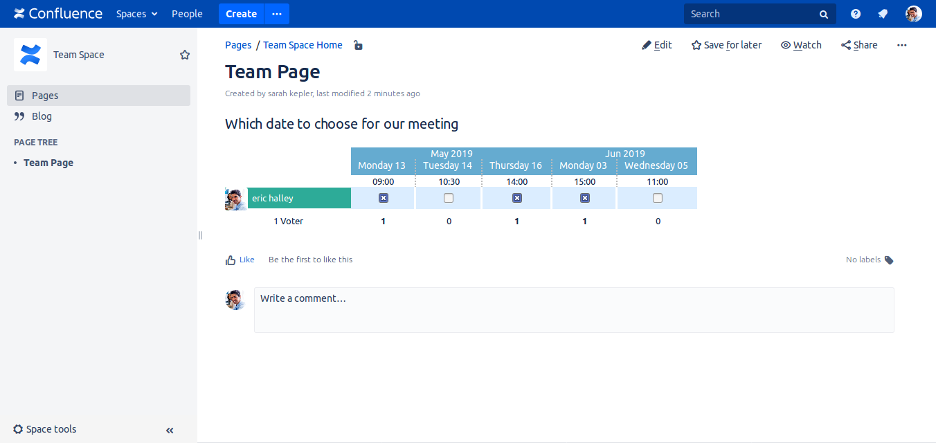Expand the Create more options ellipsis button

point(277,14)
